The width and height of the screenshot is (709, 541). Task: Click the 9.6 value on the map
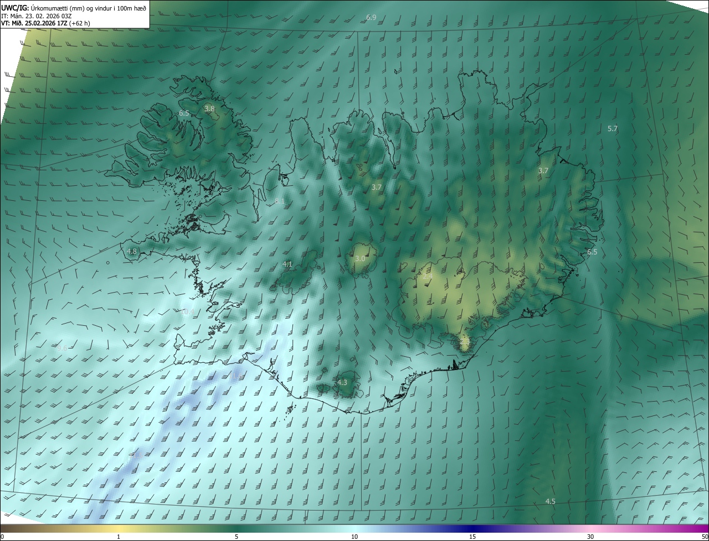(x=62, y=348)
